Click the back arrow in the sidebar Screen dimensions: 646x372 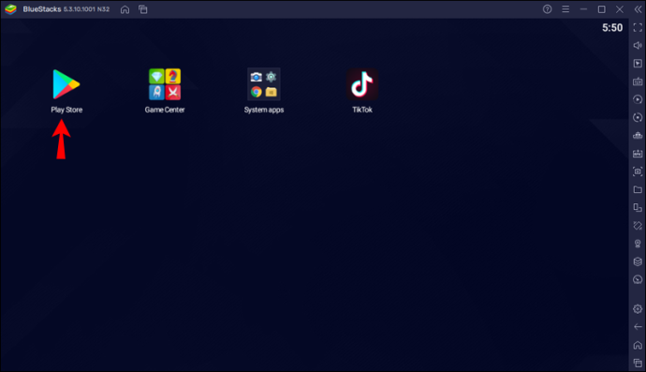point(638,327)
